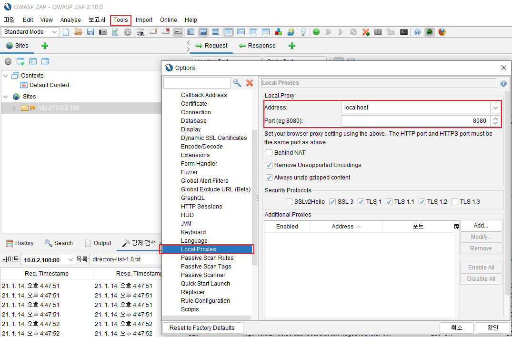Click the new context icon with green plus
Screen dimensions: 512x337
pyautogui.click(x=20, y=61)
